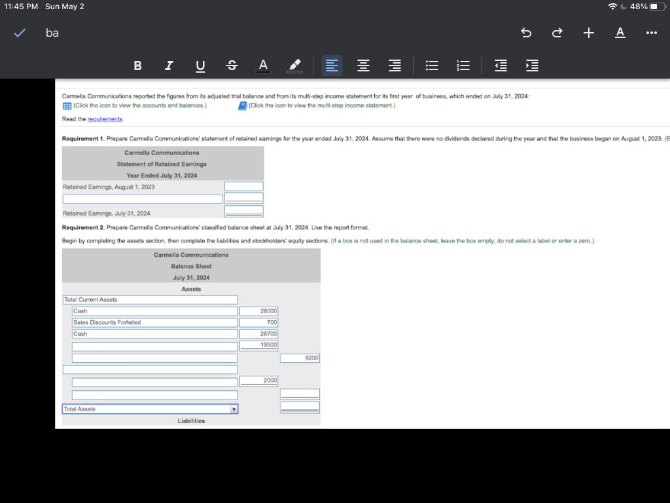Insert a bulleted list

point(432,65)
